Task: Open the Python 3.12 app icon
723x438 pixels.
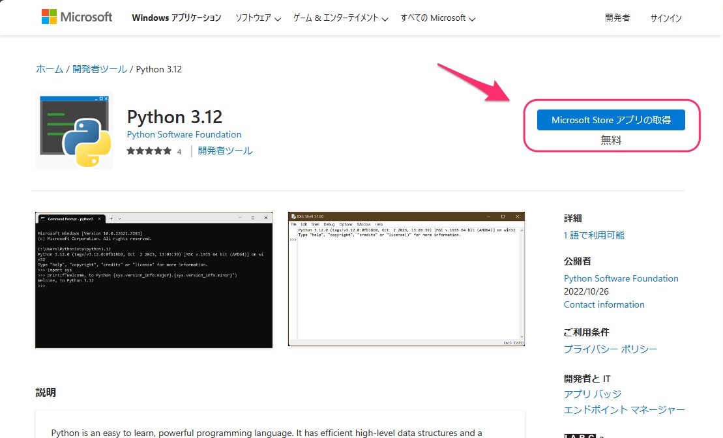Action: click(x=74, y=130)
